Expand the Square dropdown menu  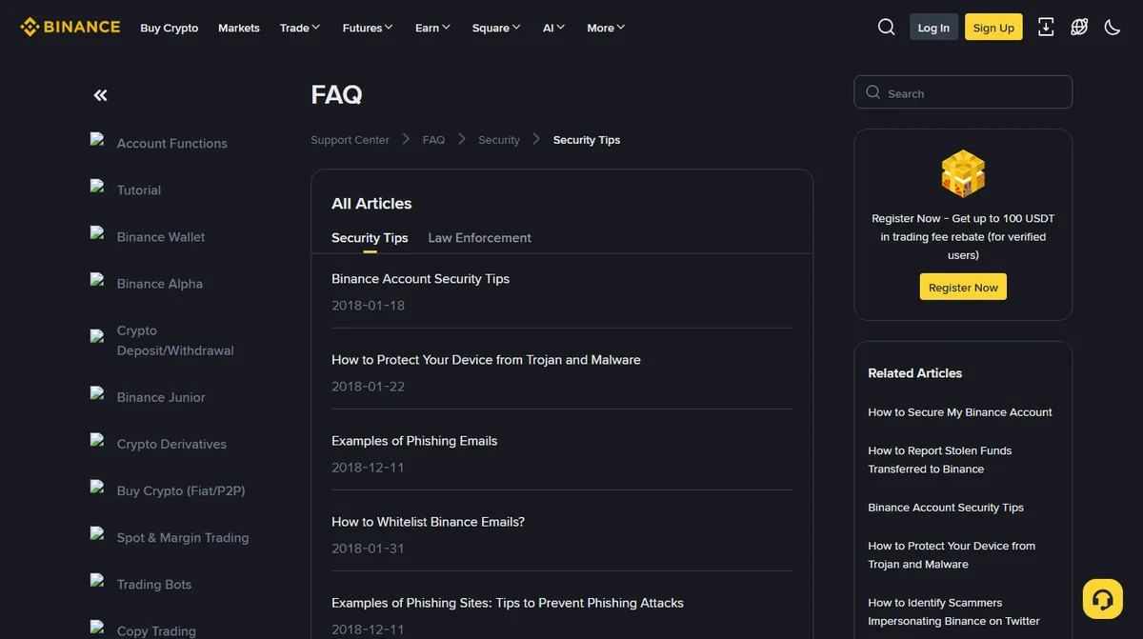pos(496,28)
